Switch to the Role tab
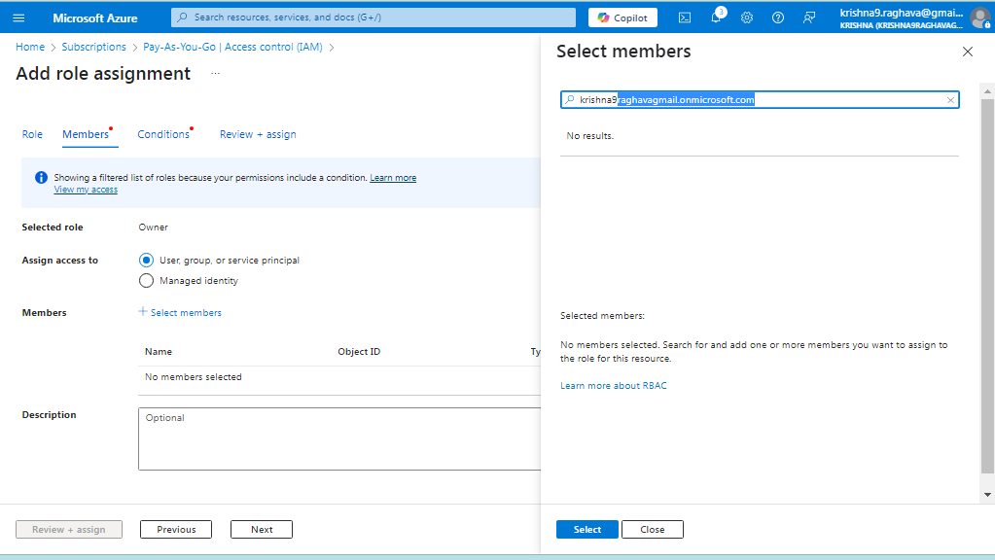Image resolution: width=995 pixels, height=560 pixels. point(32,134)
